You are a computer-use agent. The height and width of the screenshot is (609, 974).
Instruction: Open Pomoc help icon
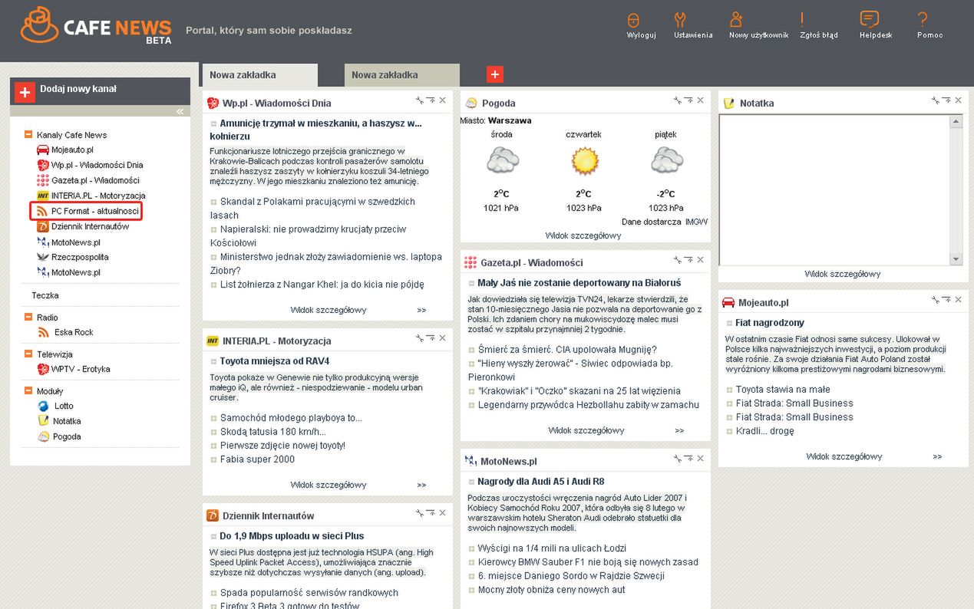point(923,20)
